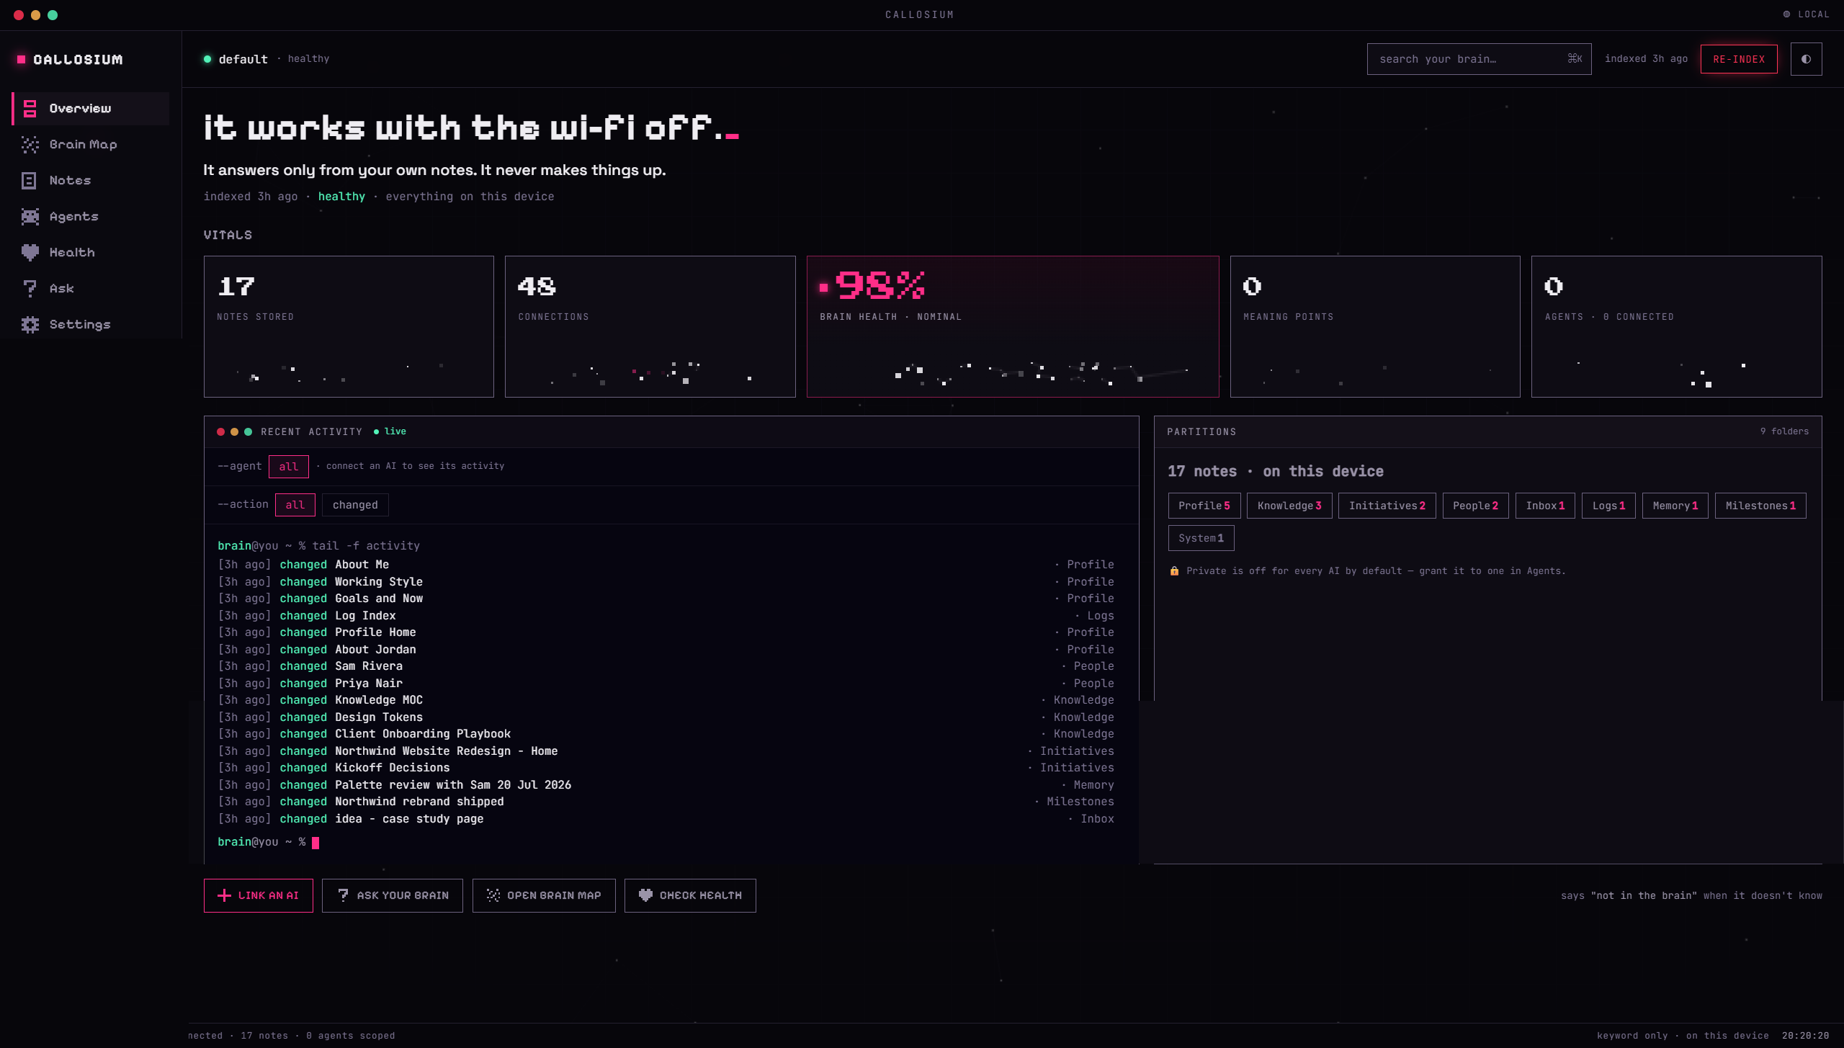Click the 'Kickoff Decisions' activity entry
This screenshot has height=1048, width=1844.
666,768
